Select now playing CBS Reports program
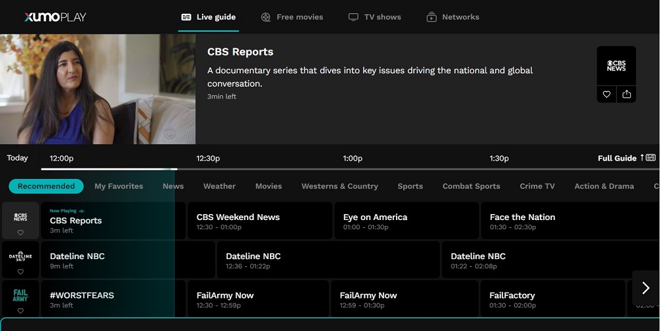The image size is (660, 331). tap(113, 221)
